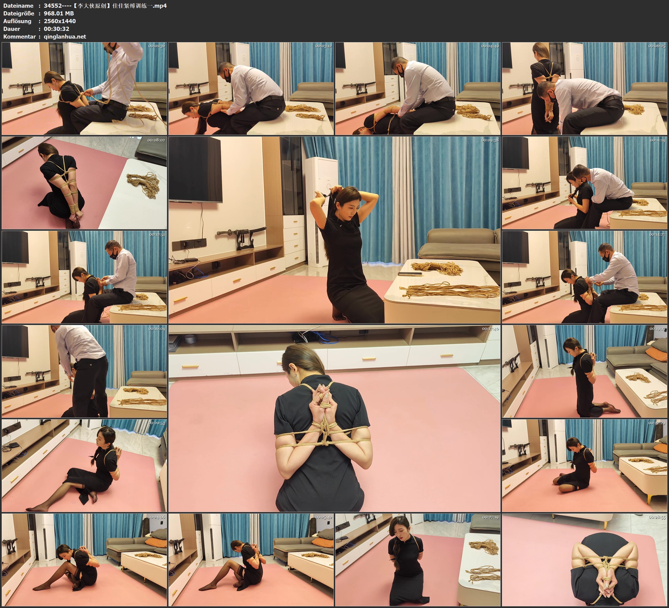Select the thumbnail stamped 00:14:27
This screenshot has width=669, height=608.
click(x=585, y=277)
